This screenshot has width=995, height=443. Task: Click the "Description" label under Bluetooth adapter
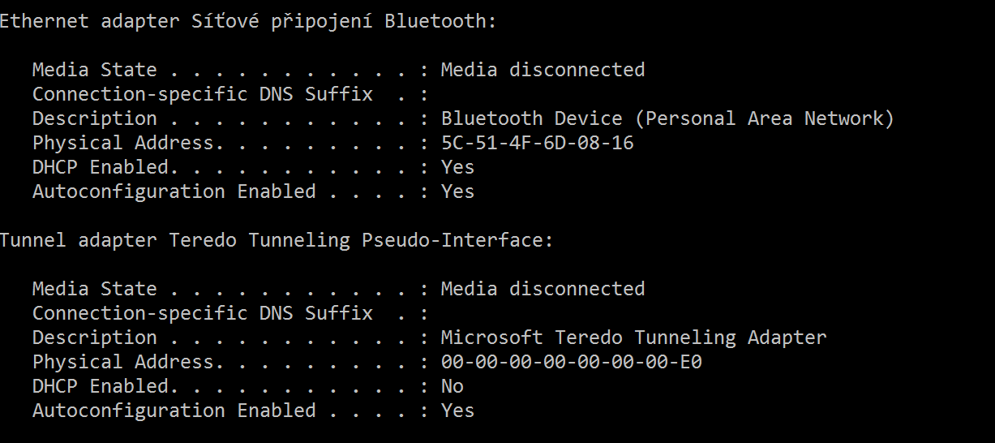(x=94, y=119)
